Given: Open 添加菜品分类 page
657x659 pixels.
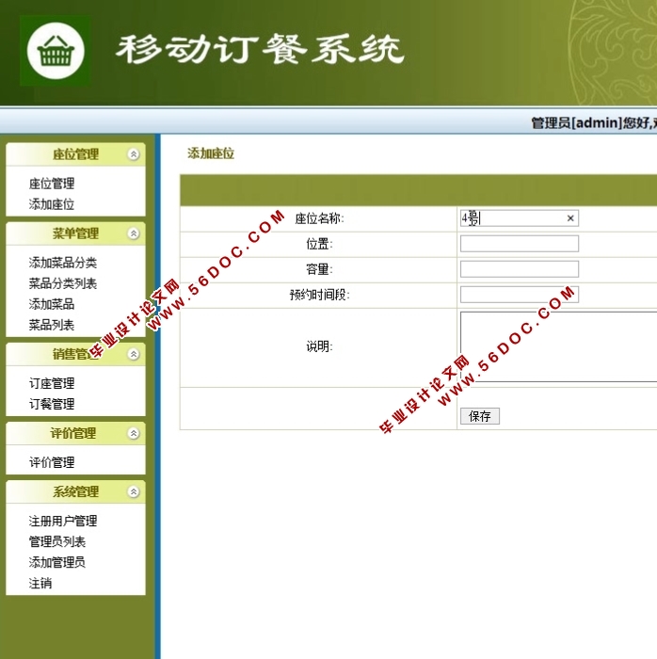Looking at the screenshot, I should coord(63,263).
